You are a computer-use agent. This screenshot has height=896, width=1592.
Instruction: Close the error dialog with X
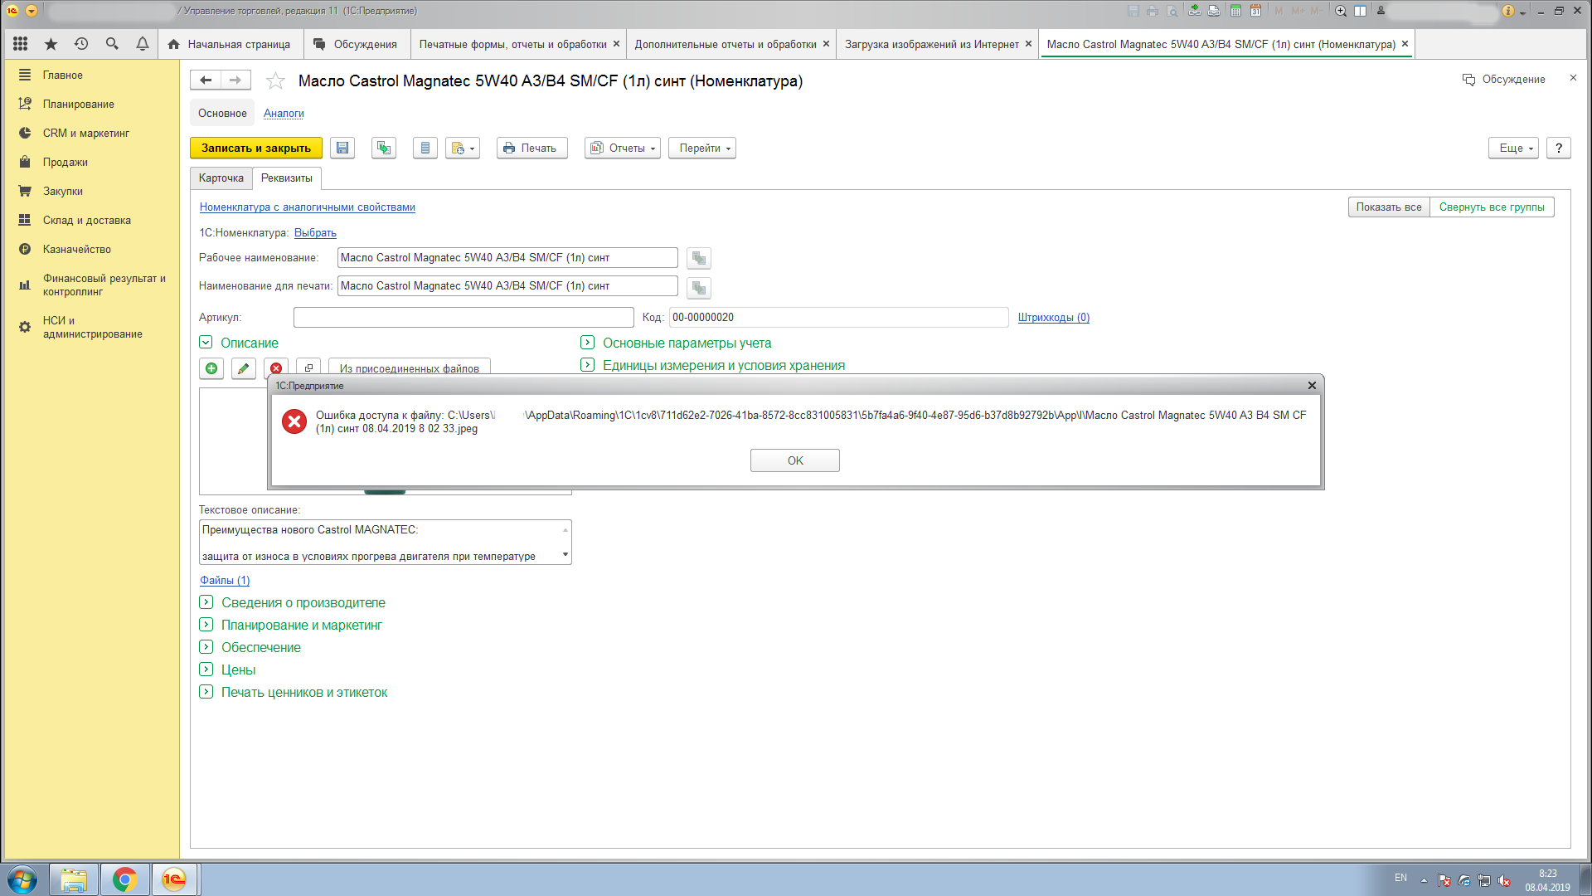click(x=1312, y=385)
